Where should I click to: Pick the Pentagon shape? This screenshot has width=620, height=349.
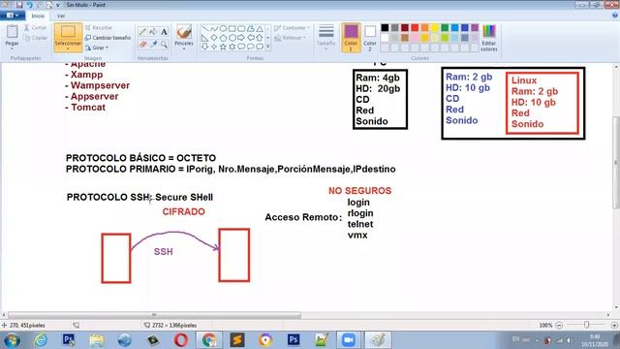tap(223, 38)
